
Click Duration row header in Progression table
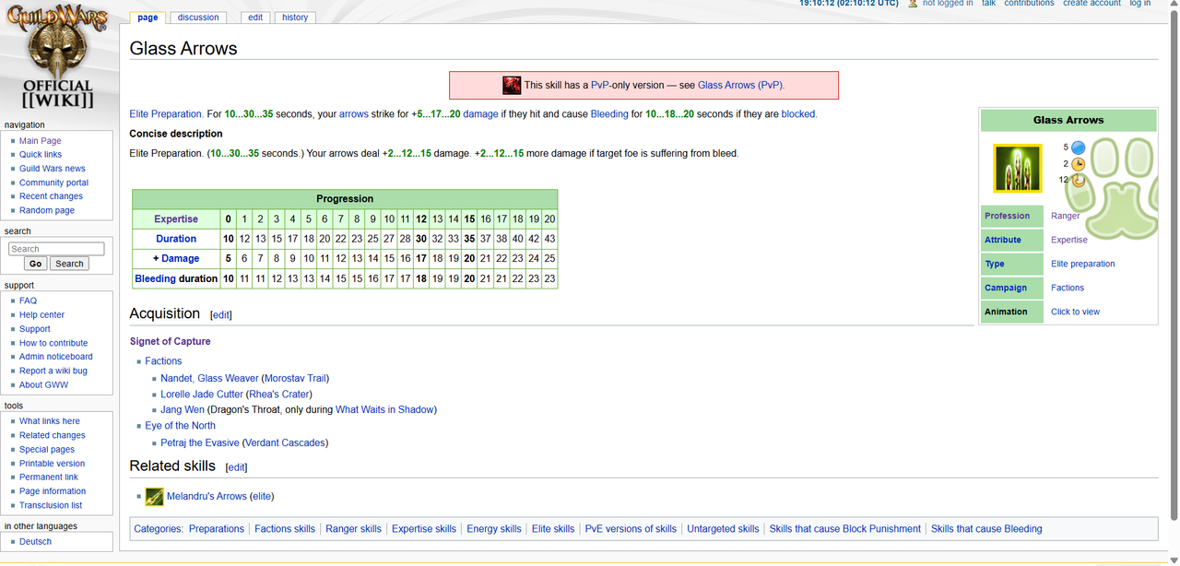176,239
